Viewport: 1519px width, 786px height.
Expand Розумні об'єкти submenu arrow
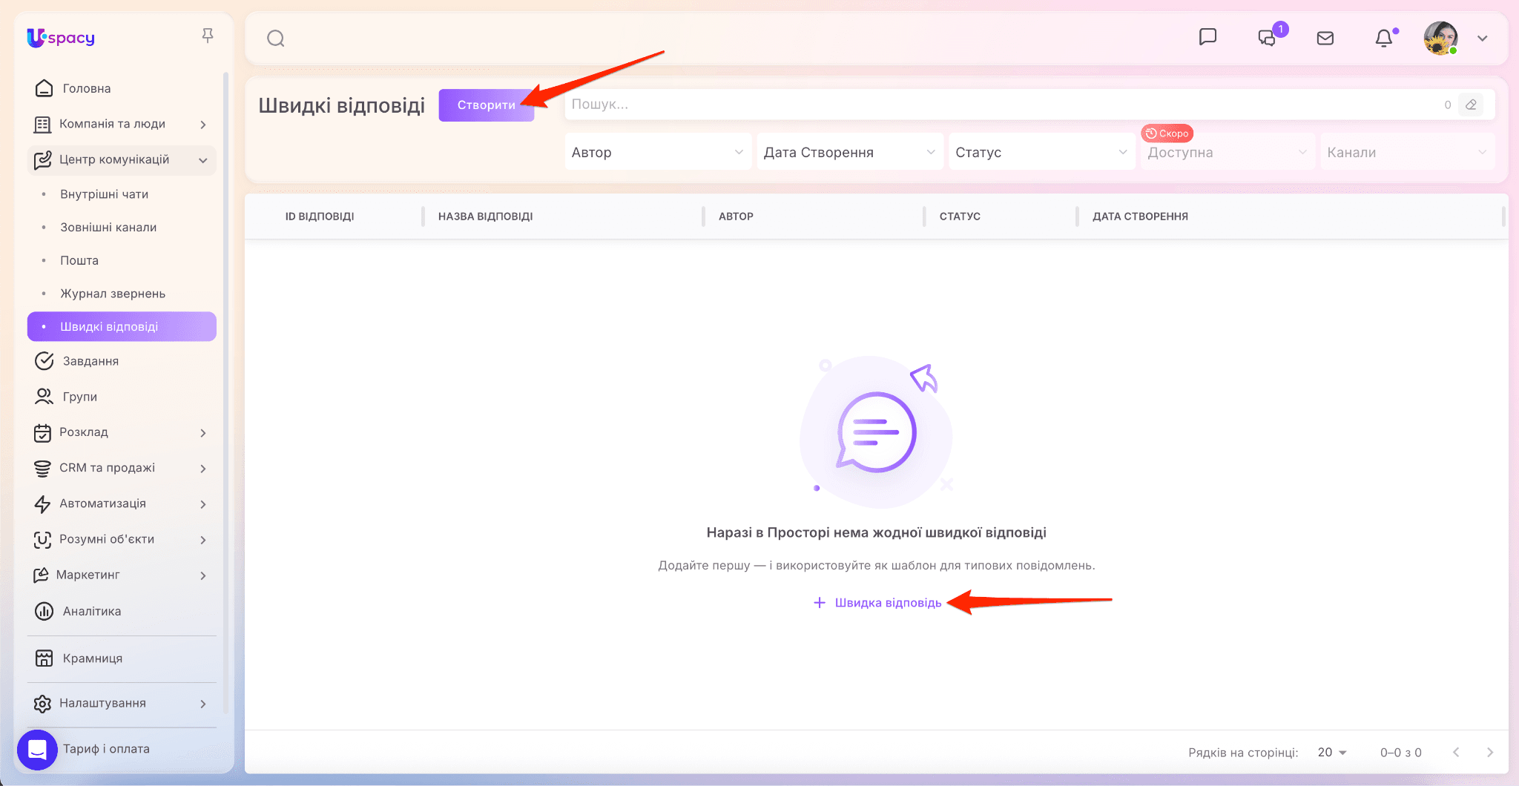(203, 540)
